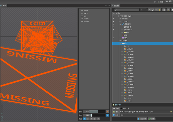Click the blue repeat loop icon

[x=108, y=115]
